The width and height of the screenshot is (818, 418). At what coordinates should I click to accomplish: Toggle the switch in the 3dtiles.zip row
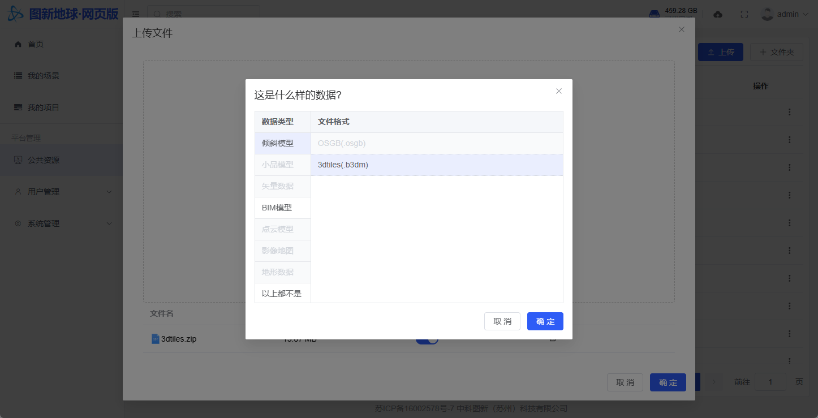coord(427,339)
